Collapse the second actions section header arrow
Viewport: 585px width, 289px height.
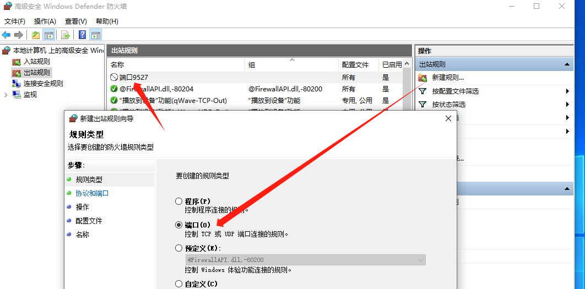567,188
